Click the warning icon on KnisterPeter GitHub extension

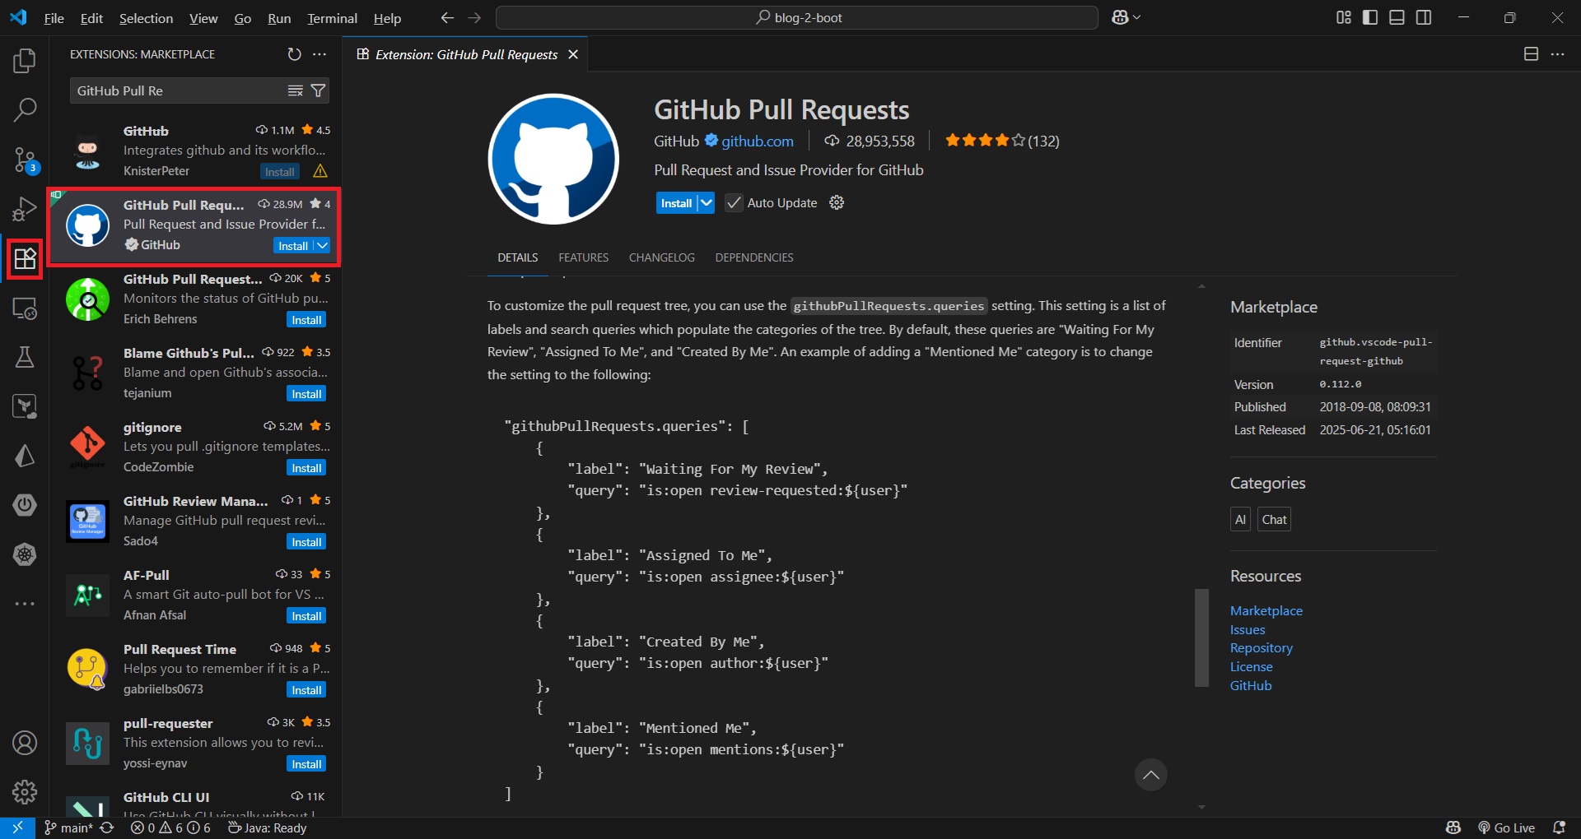point(320,171)
